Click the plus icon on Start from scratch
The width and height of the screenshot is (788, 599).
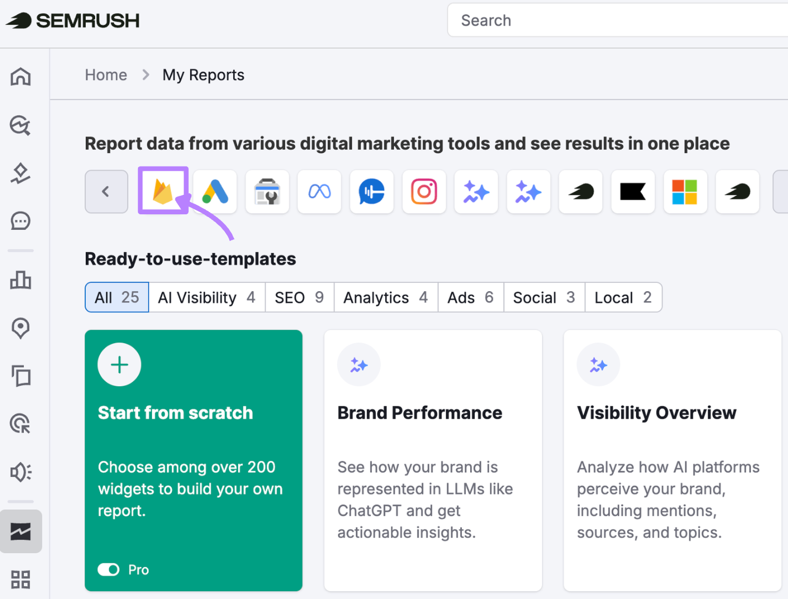[119, 365]
